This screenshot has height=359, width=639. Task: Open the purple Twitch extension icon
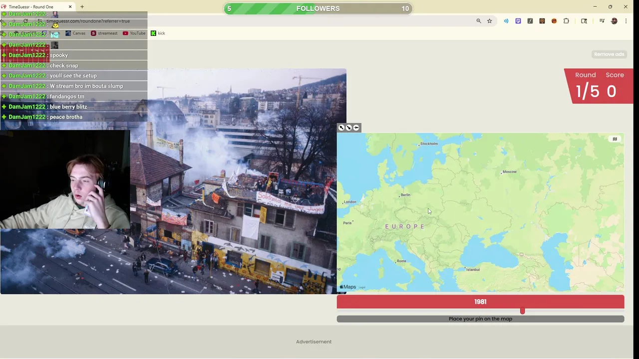pos(518,21)
